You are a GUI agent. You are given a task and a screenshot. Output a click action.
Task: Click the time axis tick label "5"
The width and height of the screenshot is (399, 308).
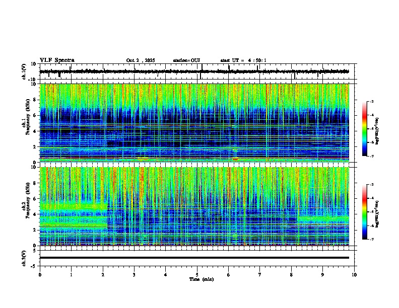pyautogui.click(x=197, y=275)
